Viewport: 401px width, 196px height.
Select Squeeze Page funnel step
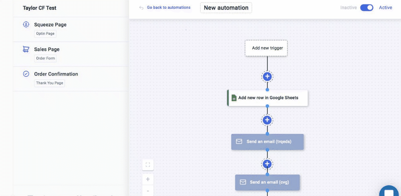(x=70, y=29)
